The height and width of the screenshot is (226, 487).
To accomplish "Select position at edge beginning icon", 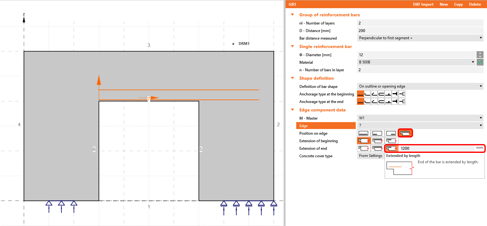I will [377, 133].
